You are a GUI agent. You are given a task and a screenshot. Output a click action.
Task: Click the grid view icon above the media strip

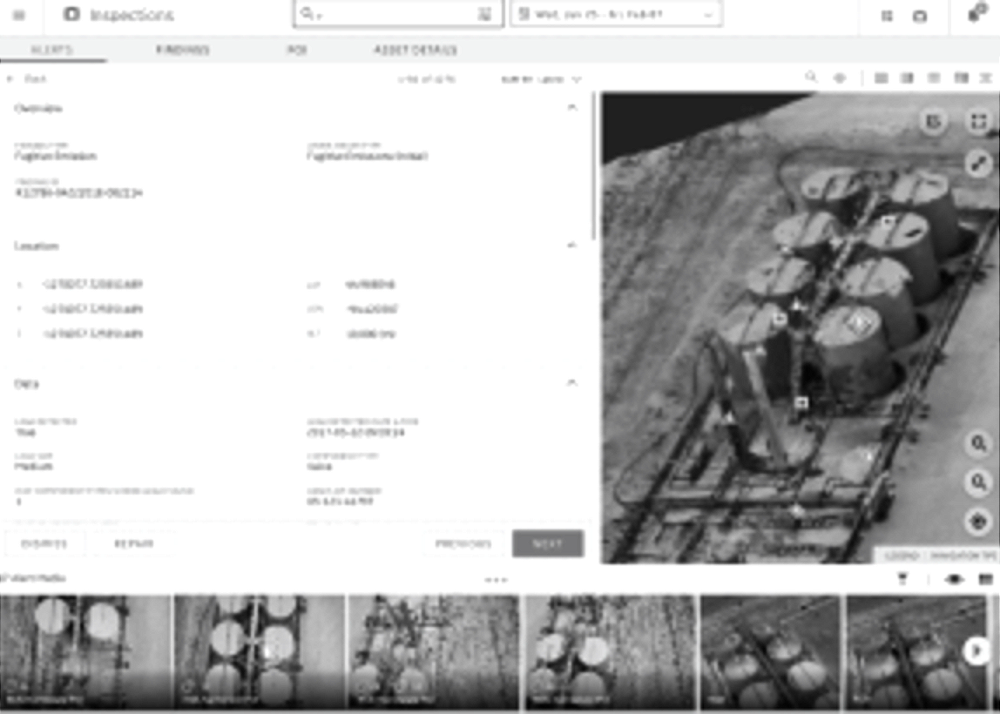point(986,579)
